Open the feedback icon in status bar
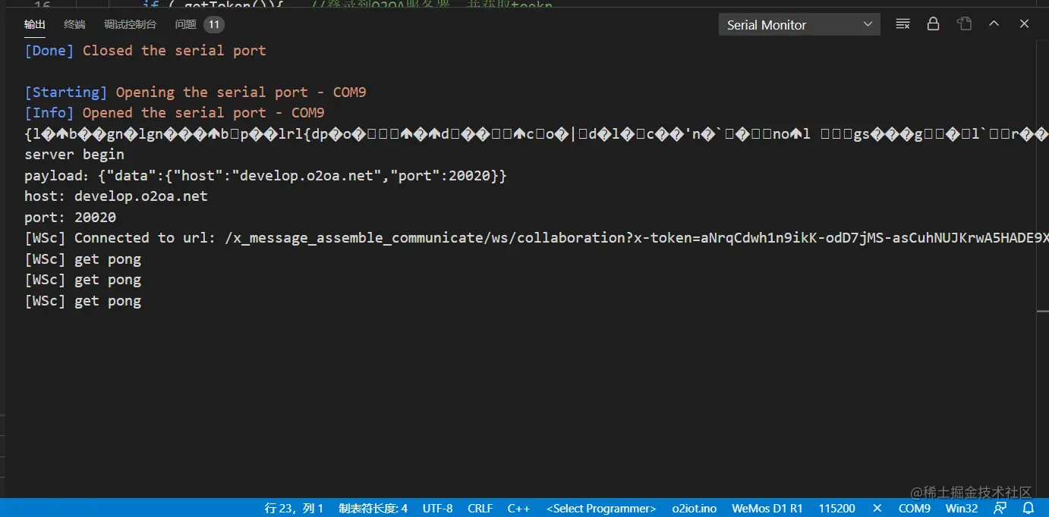Image resolution: width=1049 pixels, height=517 pixels. pos(1000,509)
